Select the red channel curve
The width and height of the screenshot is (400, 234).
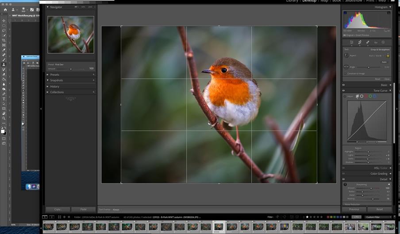pos(366,96)
